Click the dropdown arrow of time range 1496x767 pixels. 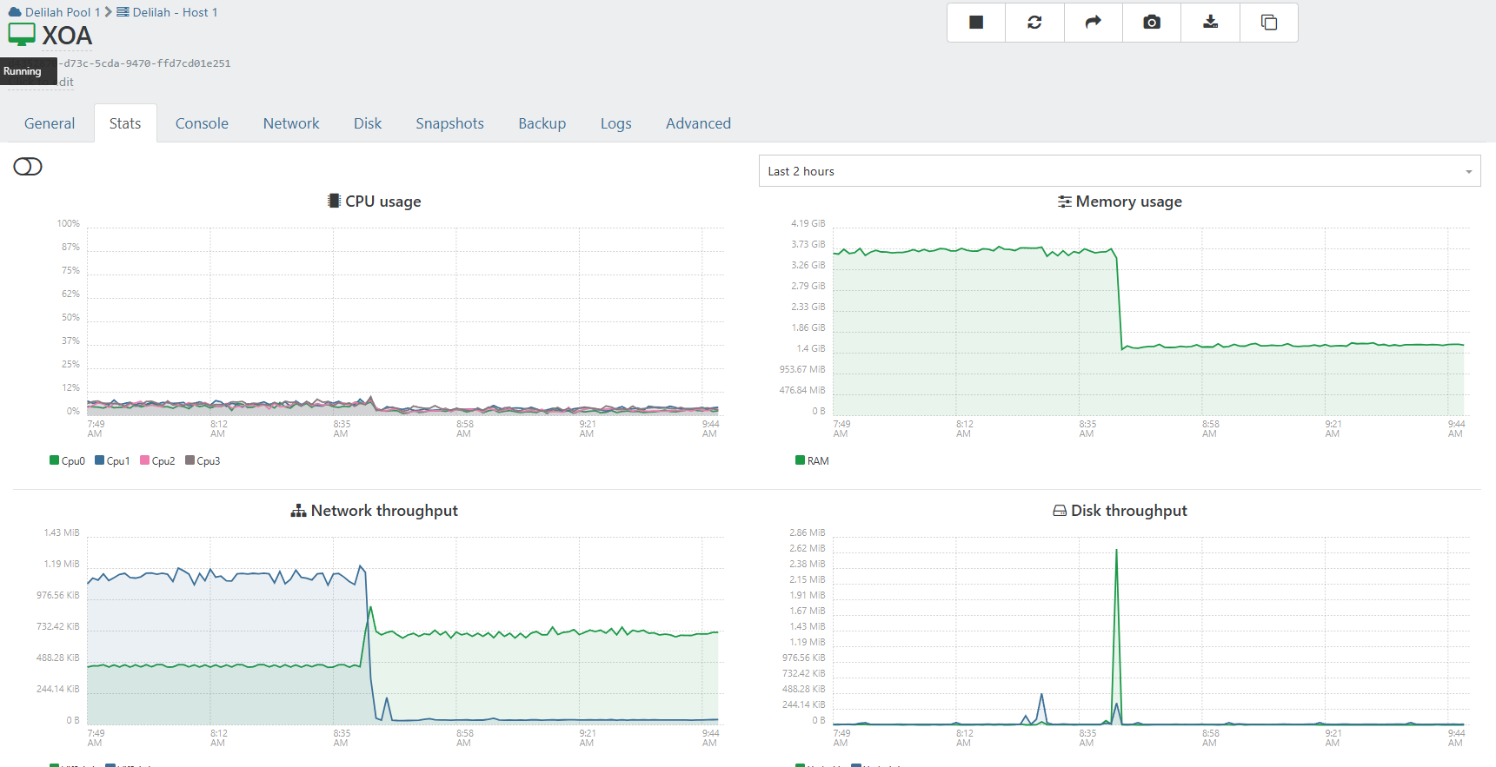pos(1468,172)
